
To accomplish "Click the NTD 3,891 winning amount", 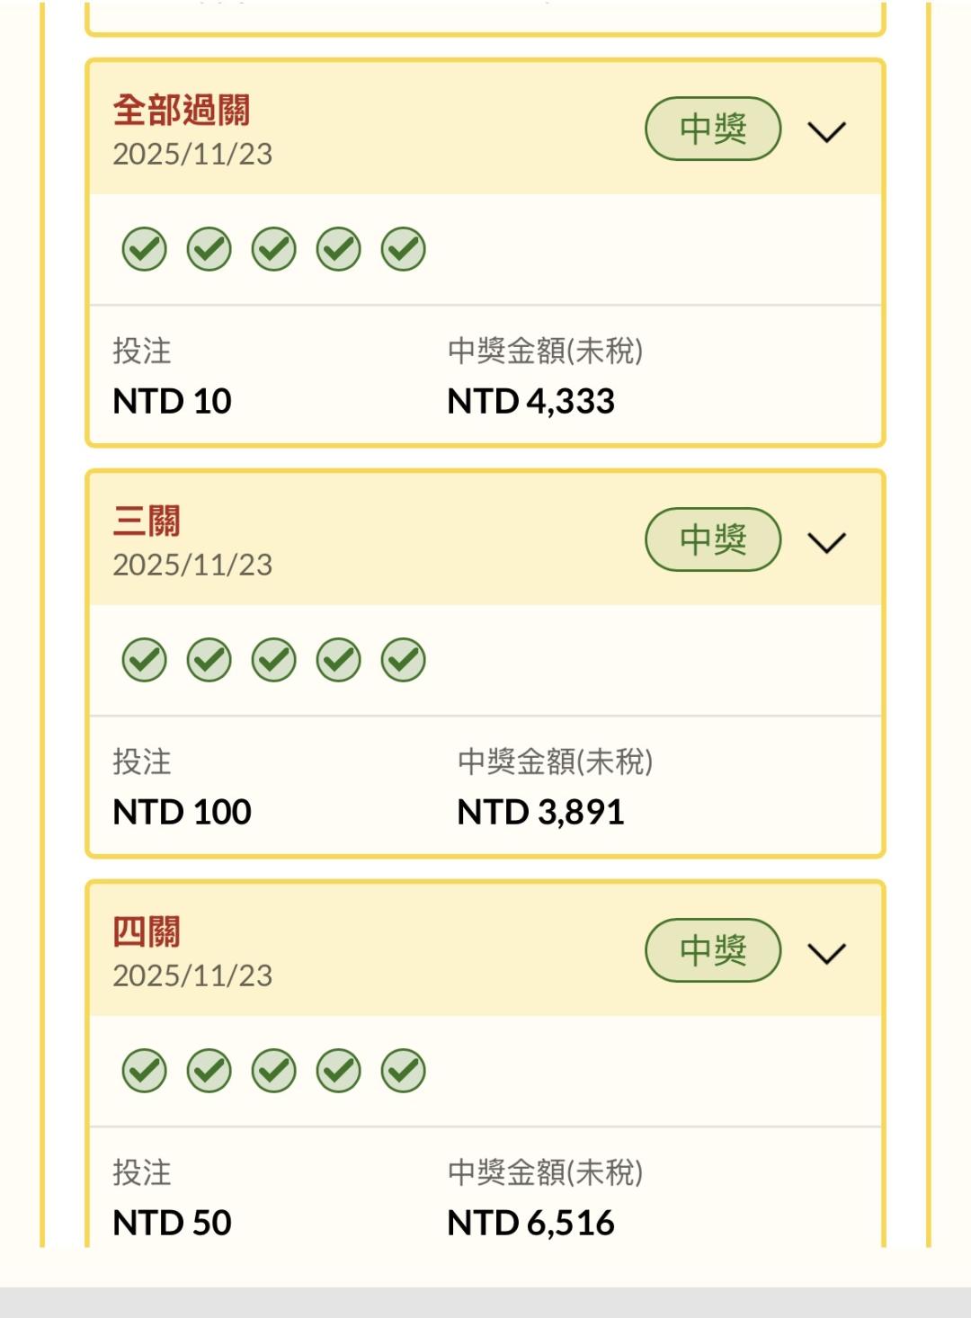I will (x=540, y=812).
